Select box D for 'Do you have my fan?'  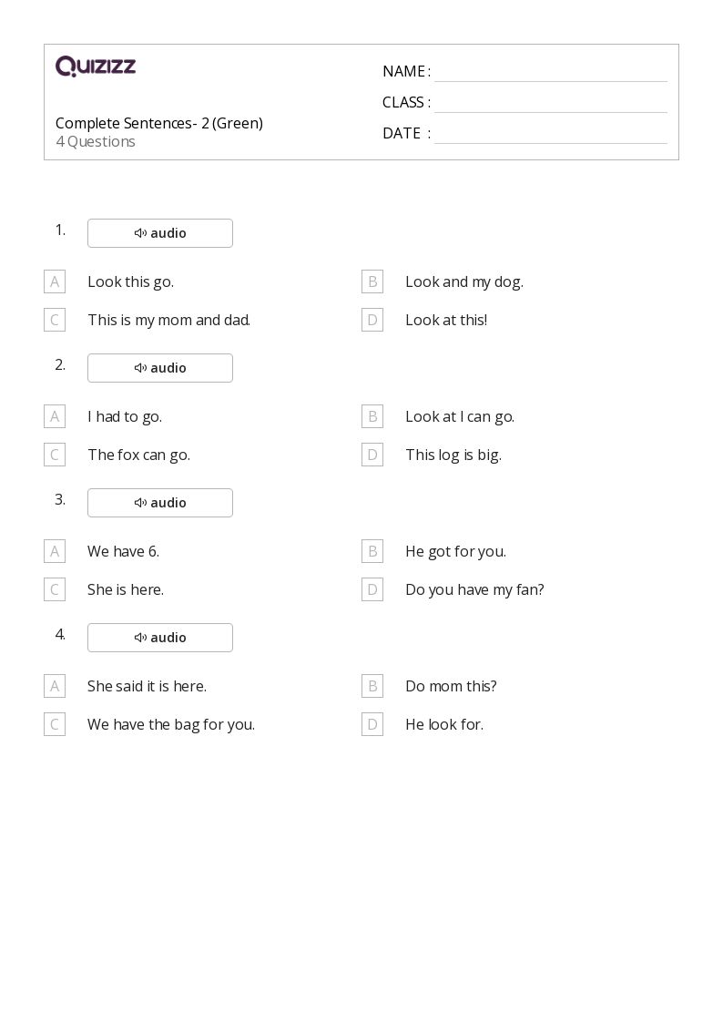point(372,589)
